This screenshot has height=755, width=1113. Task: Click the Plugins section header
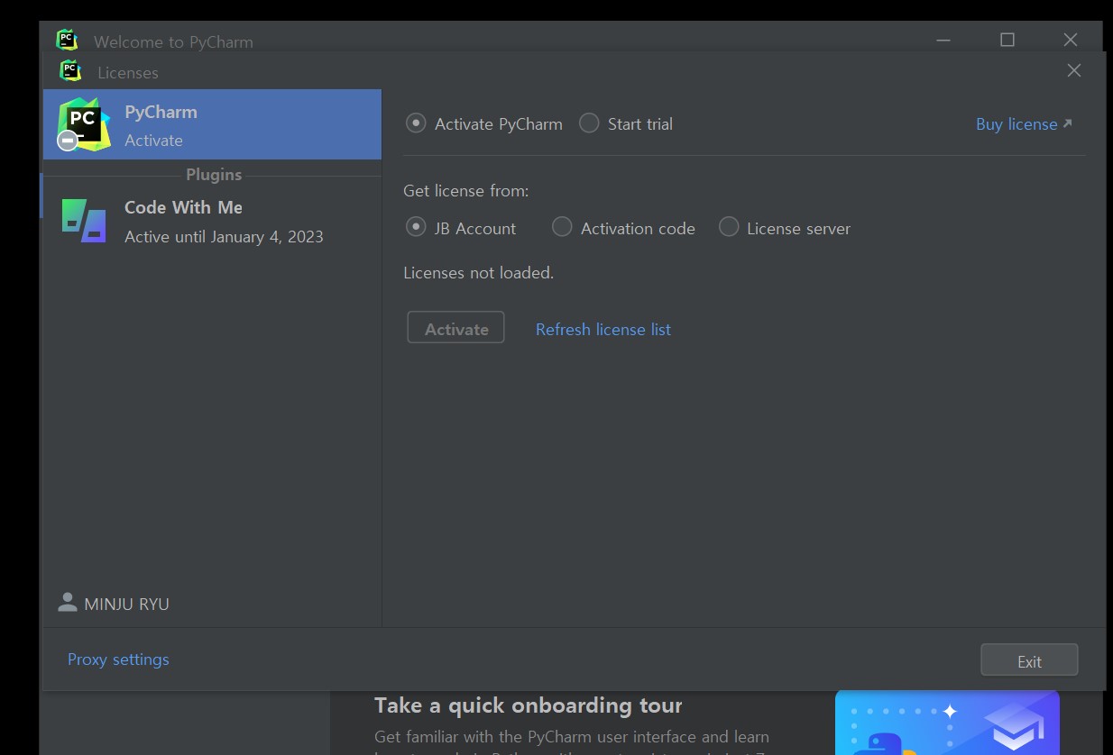point(214,175)
